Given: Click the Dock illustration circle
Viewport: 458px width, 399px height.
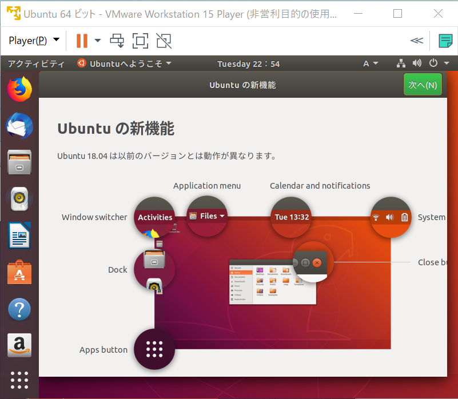Looking at the screenshot, I should coord(154,269).
